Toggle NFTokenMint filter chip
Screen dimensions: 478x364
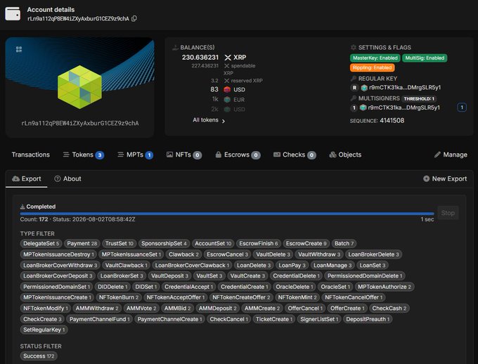pyautogui.click(x=297, y=297)
